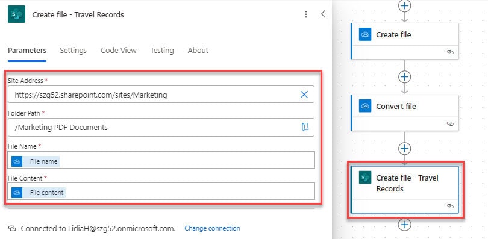Click the File Content label
Screen dimensions: 488x239
pos(25,178)
